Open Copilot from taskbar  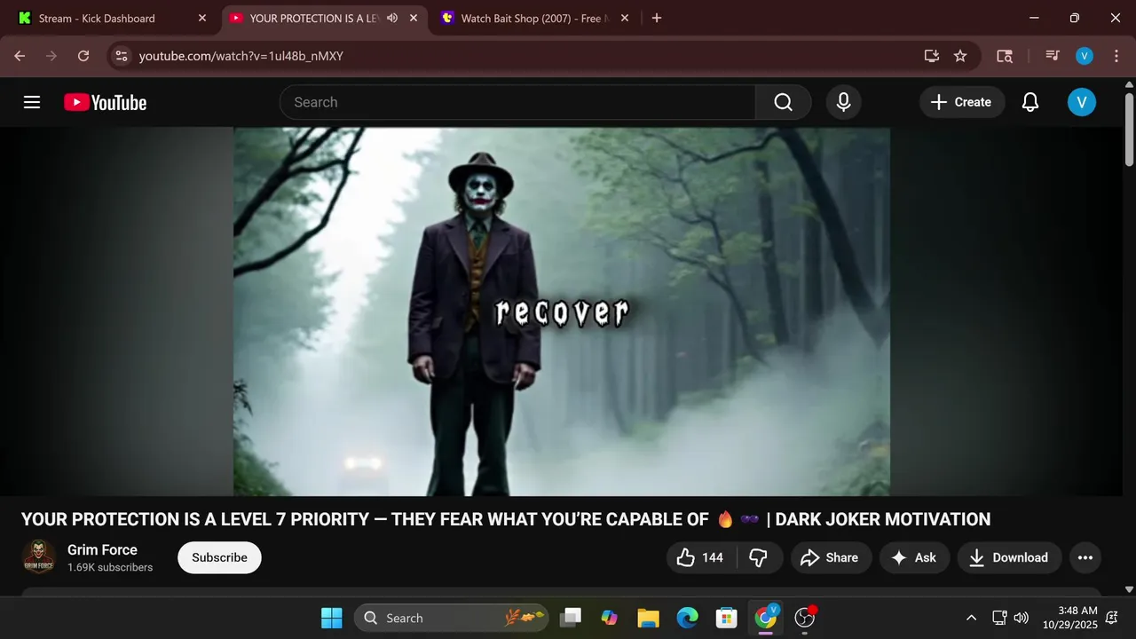[x=609, y=618]
